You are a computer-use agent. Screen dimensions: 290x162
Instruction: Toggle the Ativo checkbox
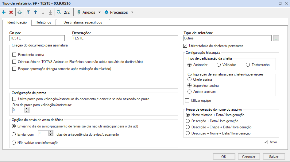click(x=266, y=142)
